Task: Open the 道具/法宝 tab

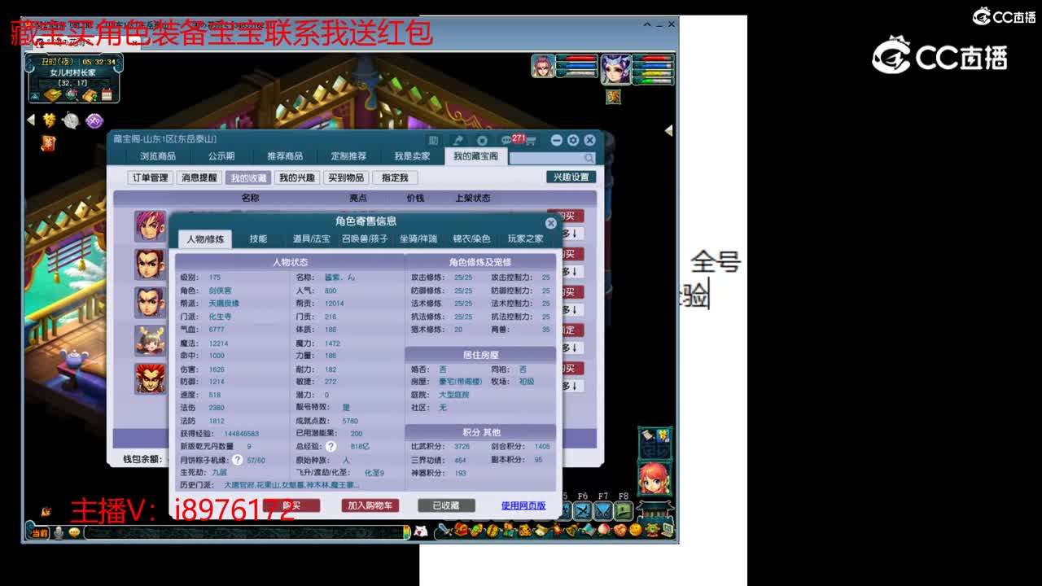Action: tap(312, 238)
